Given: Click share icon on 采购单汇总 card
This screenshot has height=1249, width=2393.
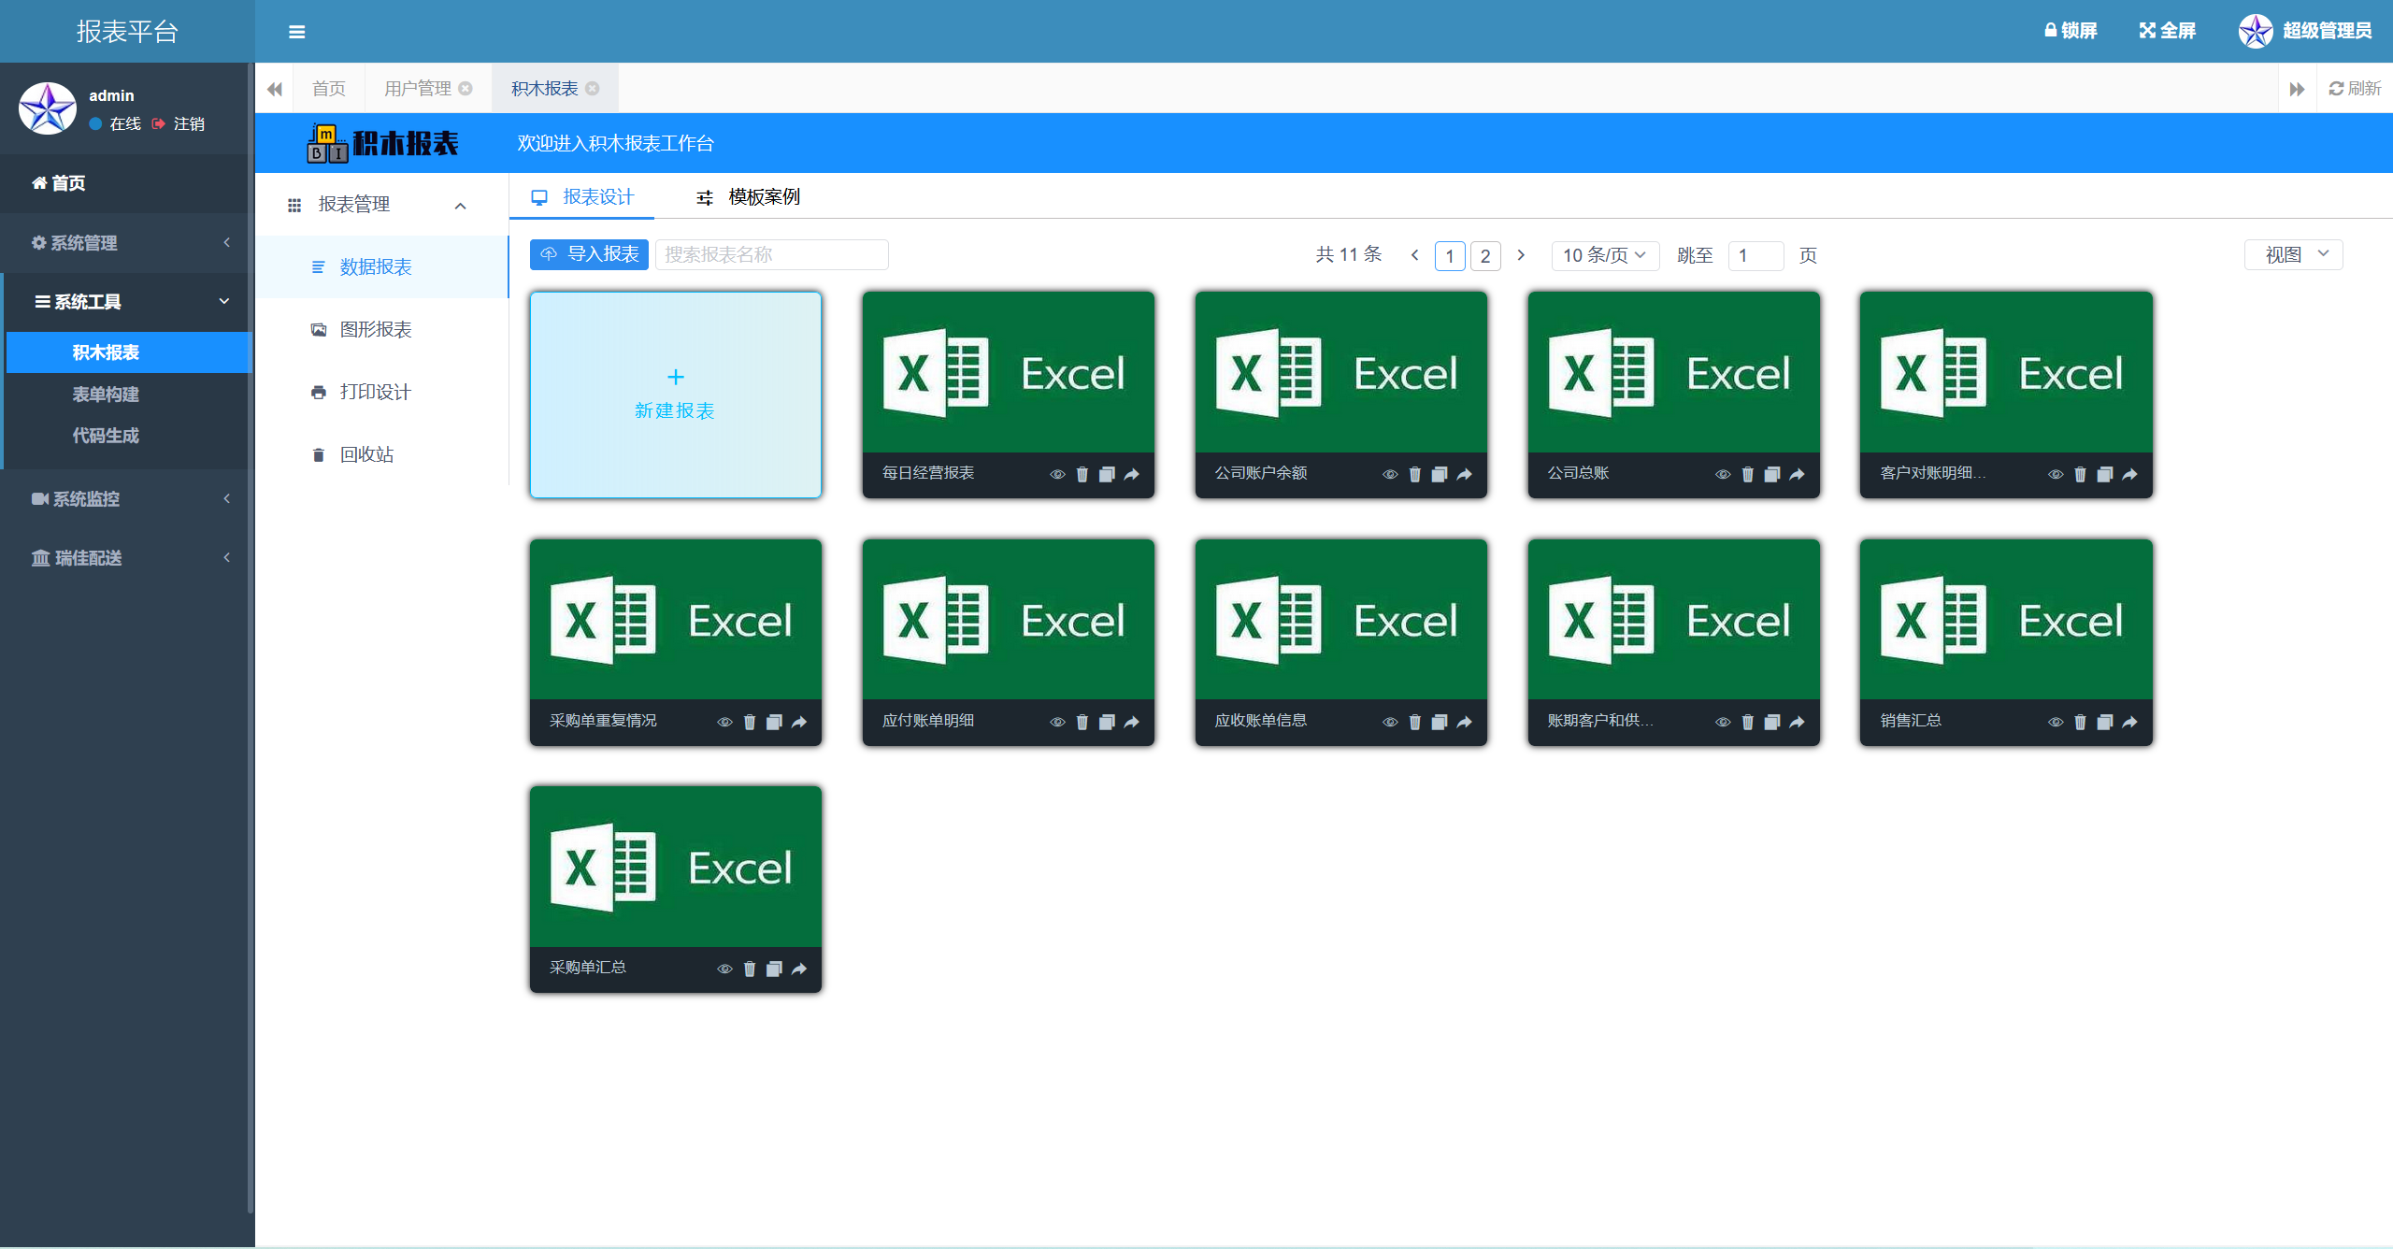Looking at the screenshot, I should click(x=799, y=969).
